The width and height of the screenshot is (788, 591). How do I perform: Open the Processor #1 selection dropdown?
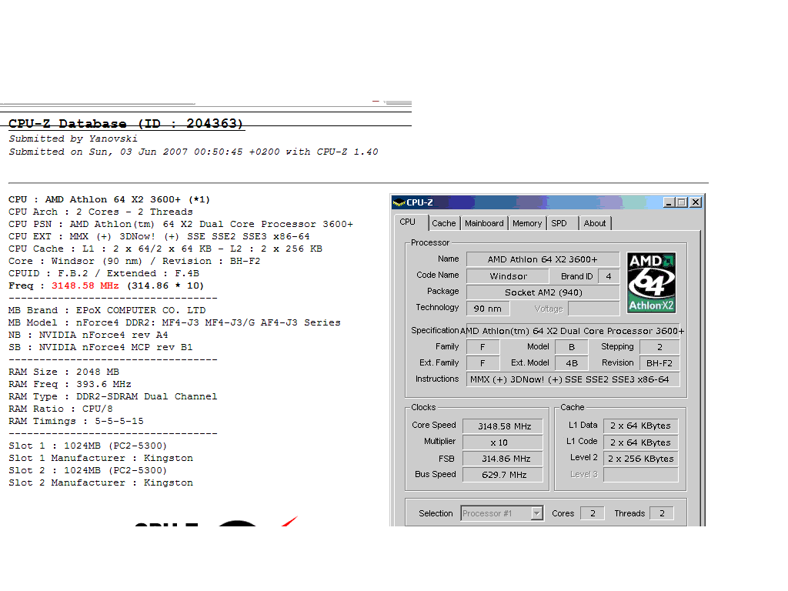tap(536, 513)
